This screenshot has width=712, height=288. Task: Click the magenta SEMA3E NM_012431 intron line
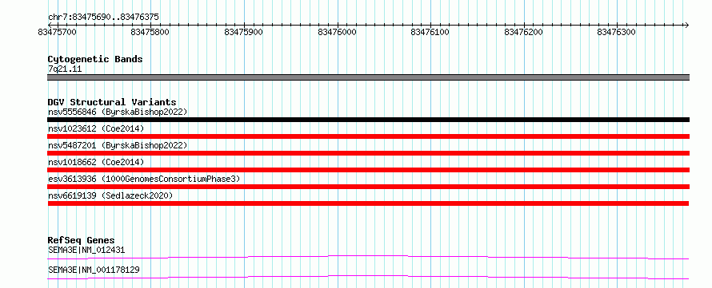click(368, 257)
